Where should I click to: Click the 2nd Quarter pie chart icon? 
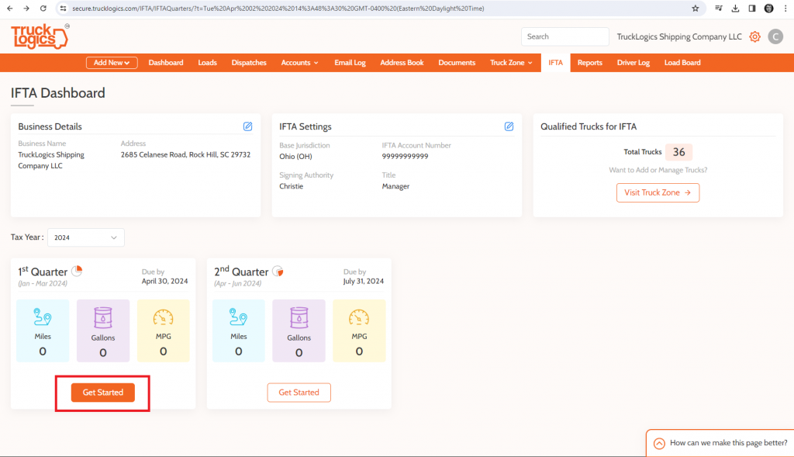[x=278, y=271]
